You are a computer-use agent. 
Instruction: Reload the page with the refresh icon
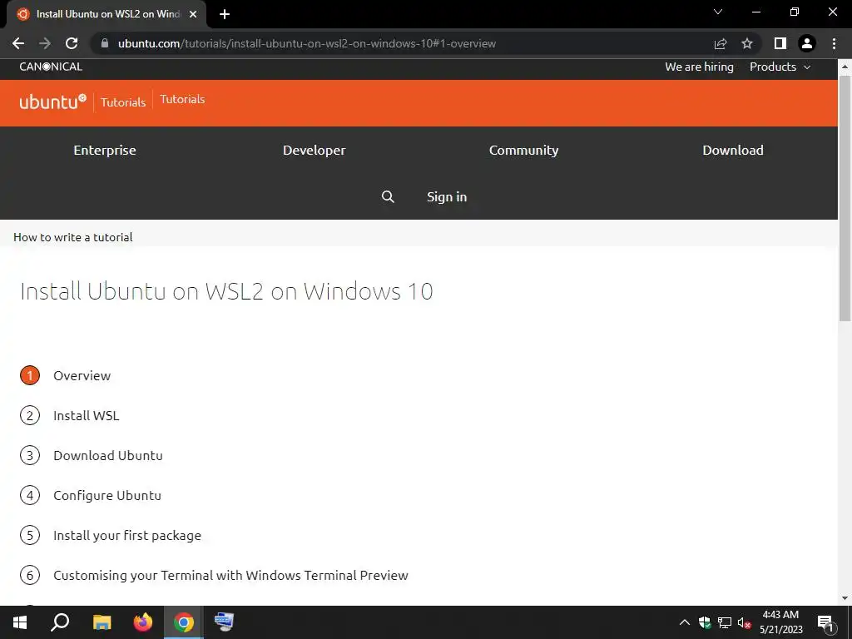pyautogui.click(x=72, y=43)
